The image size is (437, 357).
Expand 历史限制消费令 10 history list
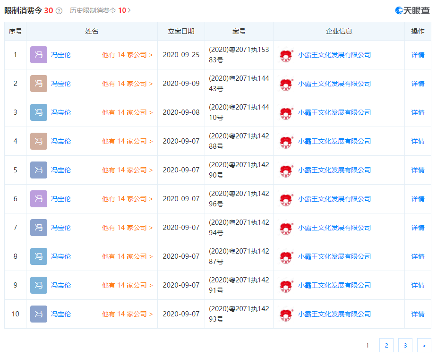point(100,10)
